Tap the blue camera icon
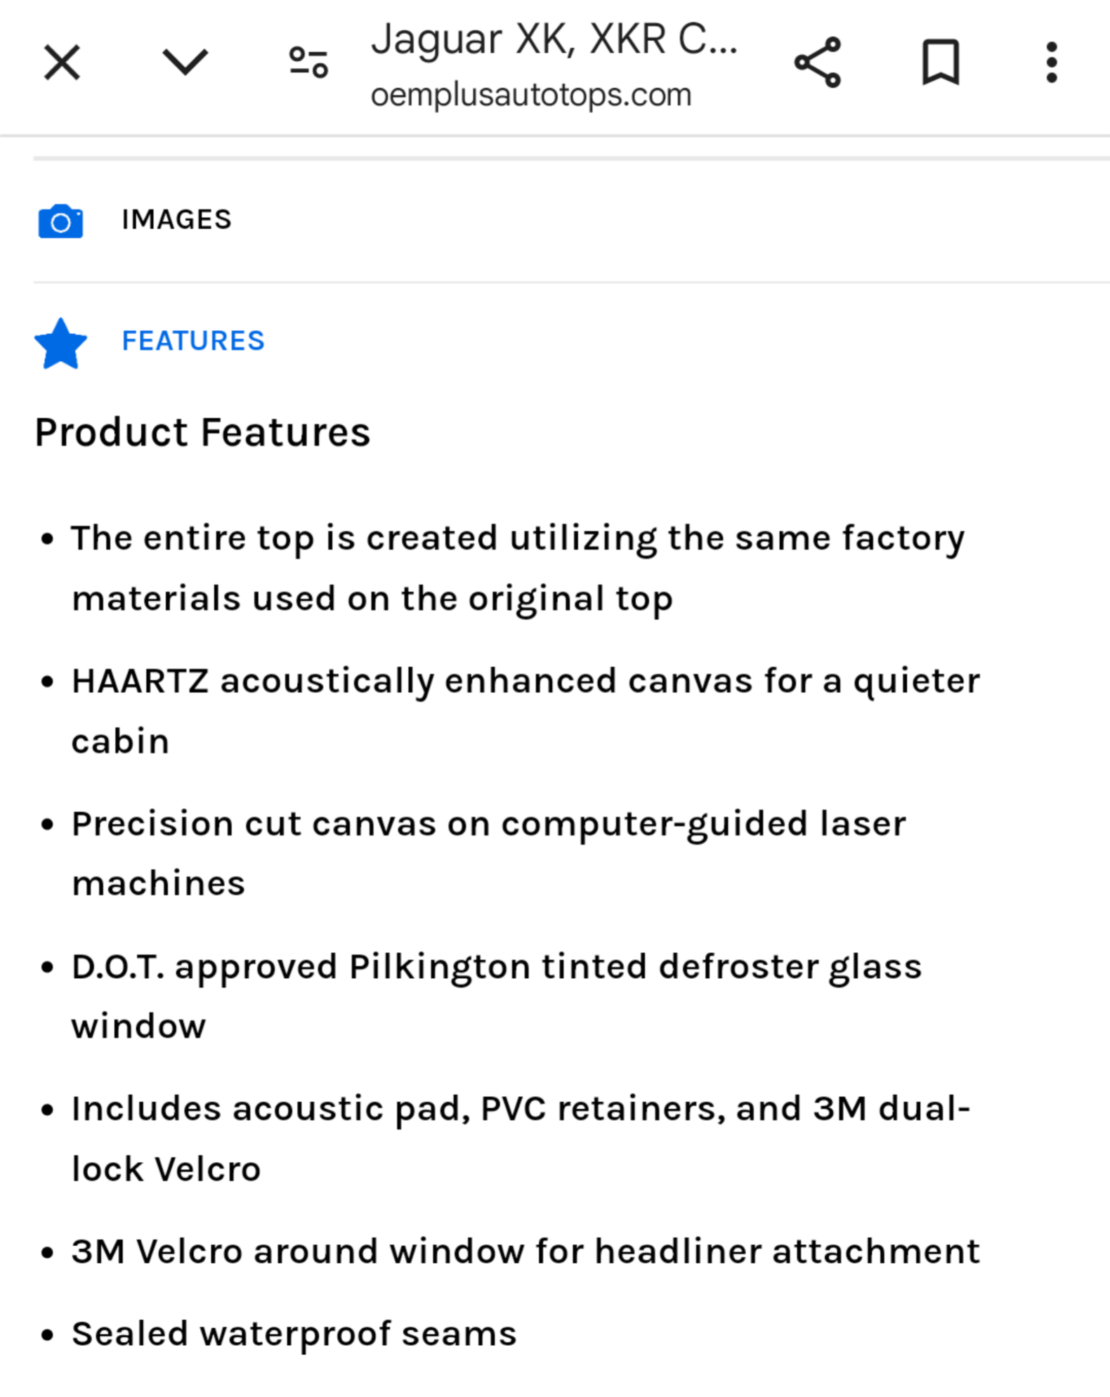 coord(60,221)
